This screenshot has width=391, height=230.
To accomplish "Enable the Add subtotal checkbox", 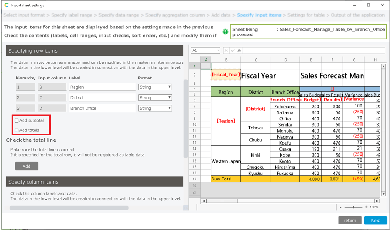I will point(17,121).
